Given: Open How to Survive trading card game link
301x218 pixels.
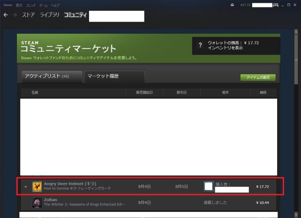Looking at the screenshot, I should [77, 189].
